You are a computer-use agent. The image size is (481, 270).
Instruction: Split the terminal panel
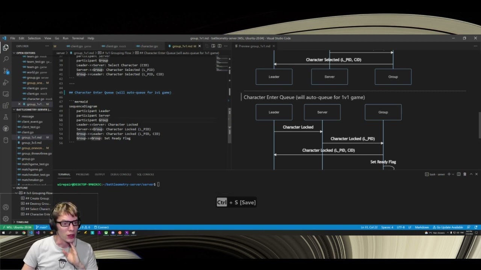(458, 174)
